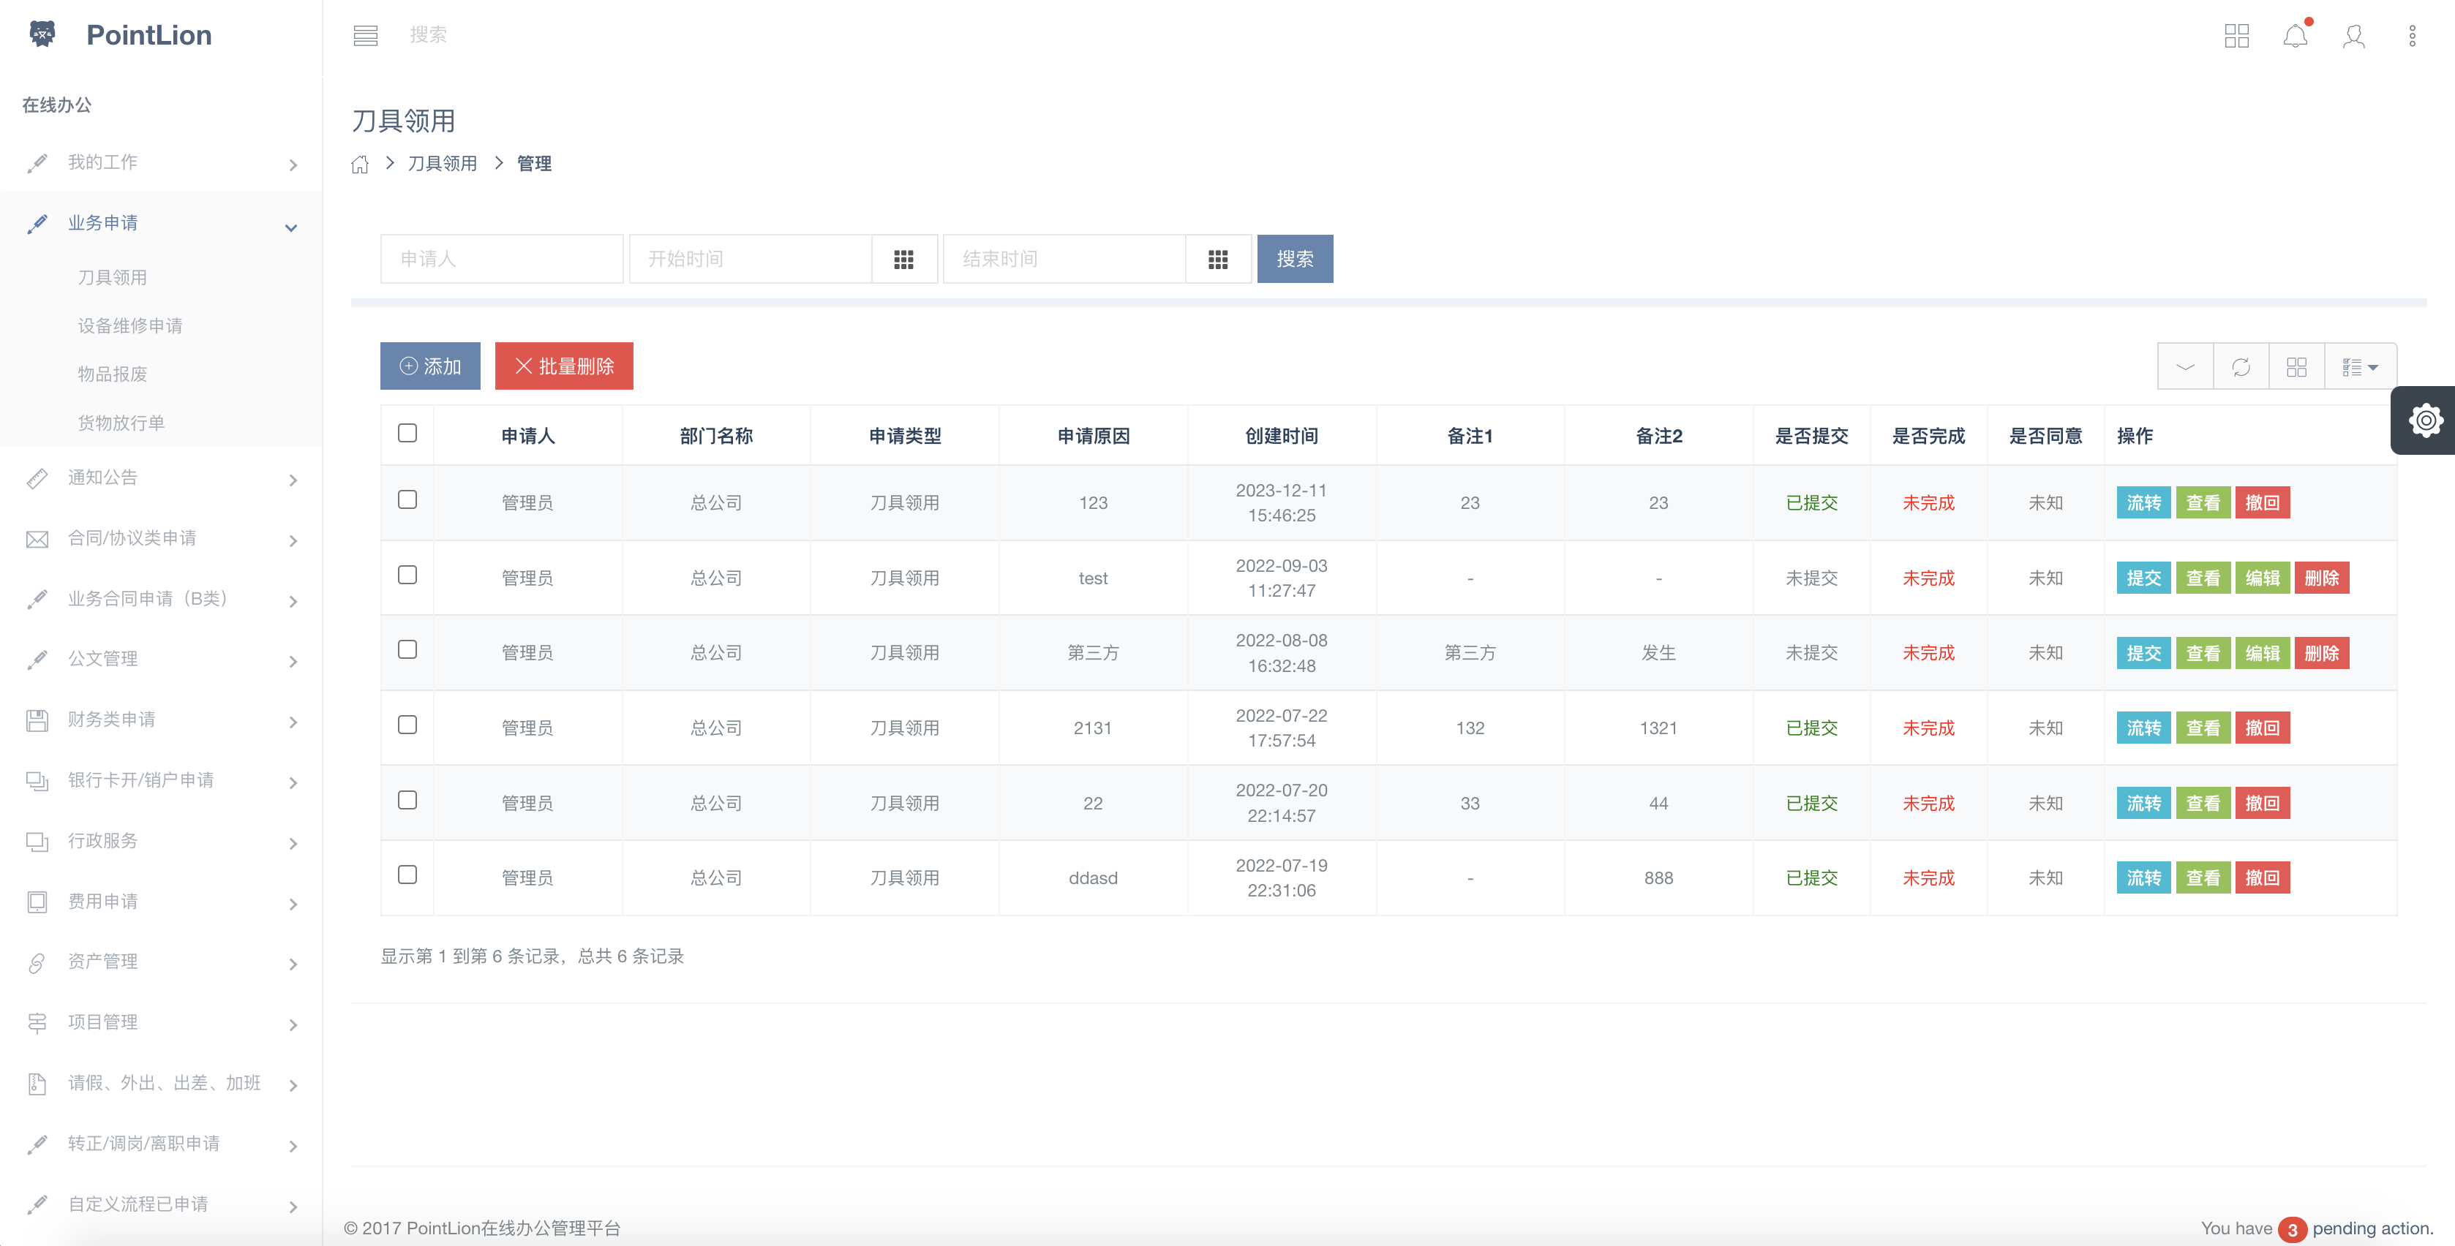
Task: Check the row with reason 2131
Action: [407, 725]
